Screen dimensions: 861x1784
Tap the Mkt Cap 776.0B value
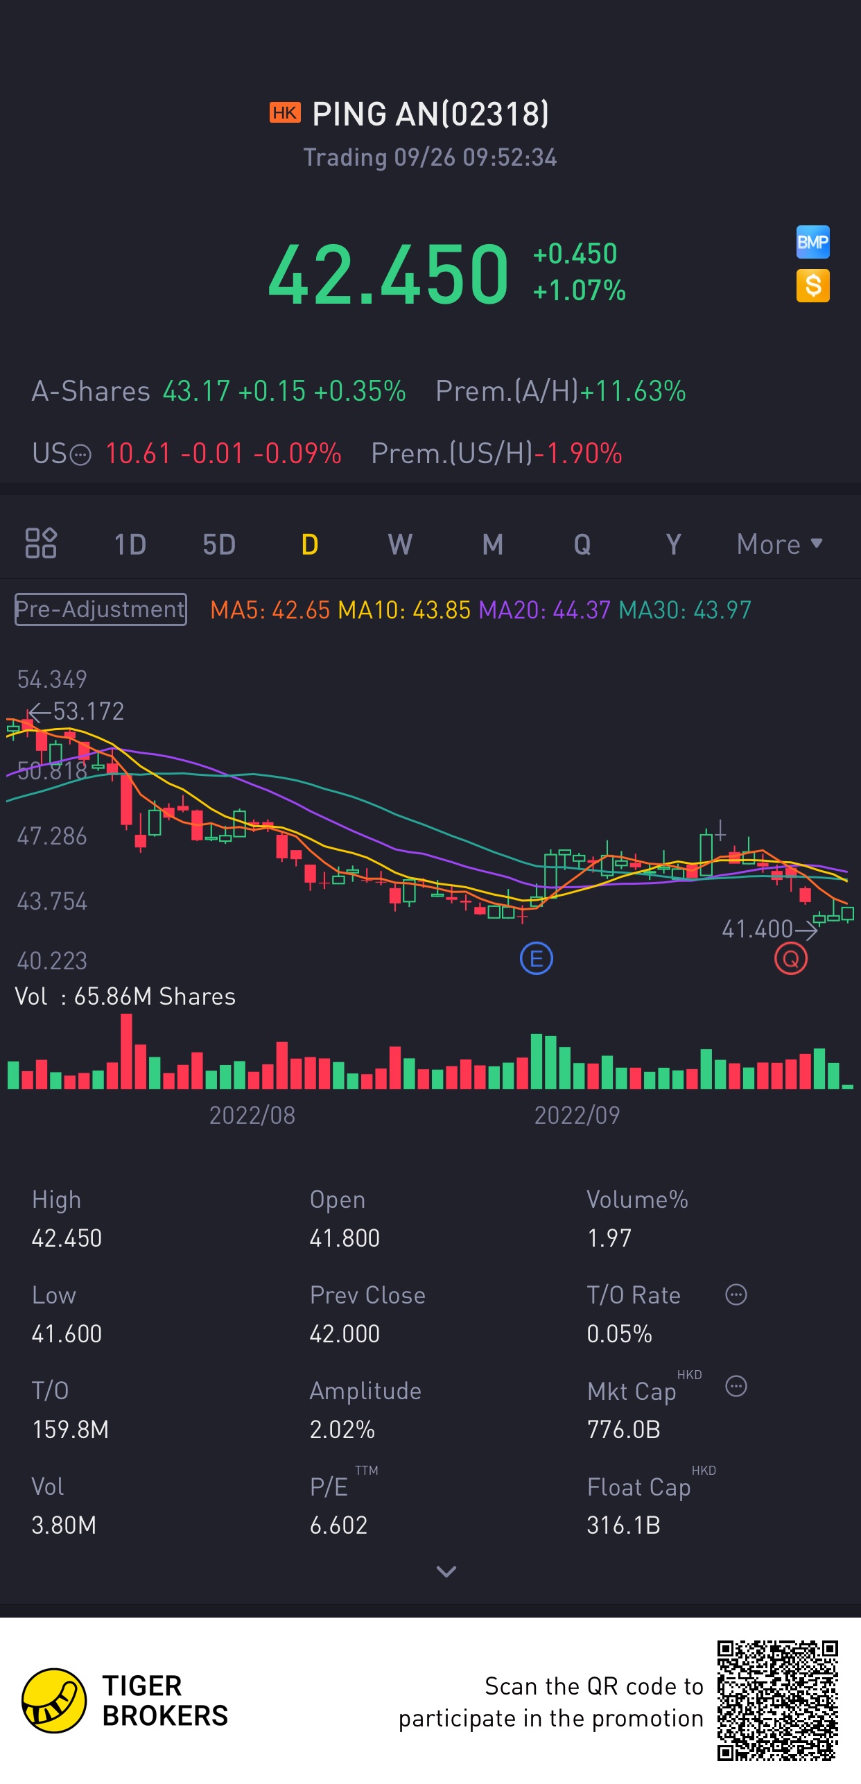(x=623, y=1429)
